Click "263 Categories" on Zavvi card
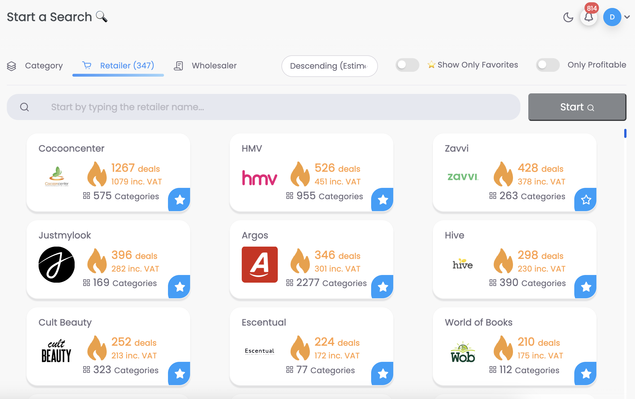Screen dimensions: 635x399 532,196
